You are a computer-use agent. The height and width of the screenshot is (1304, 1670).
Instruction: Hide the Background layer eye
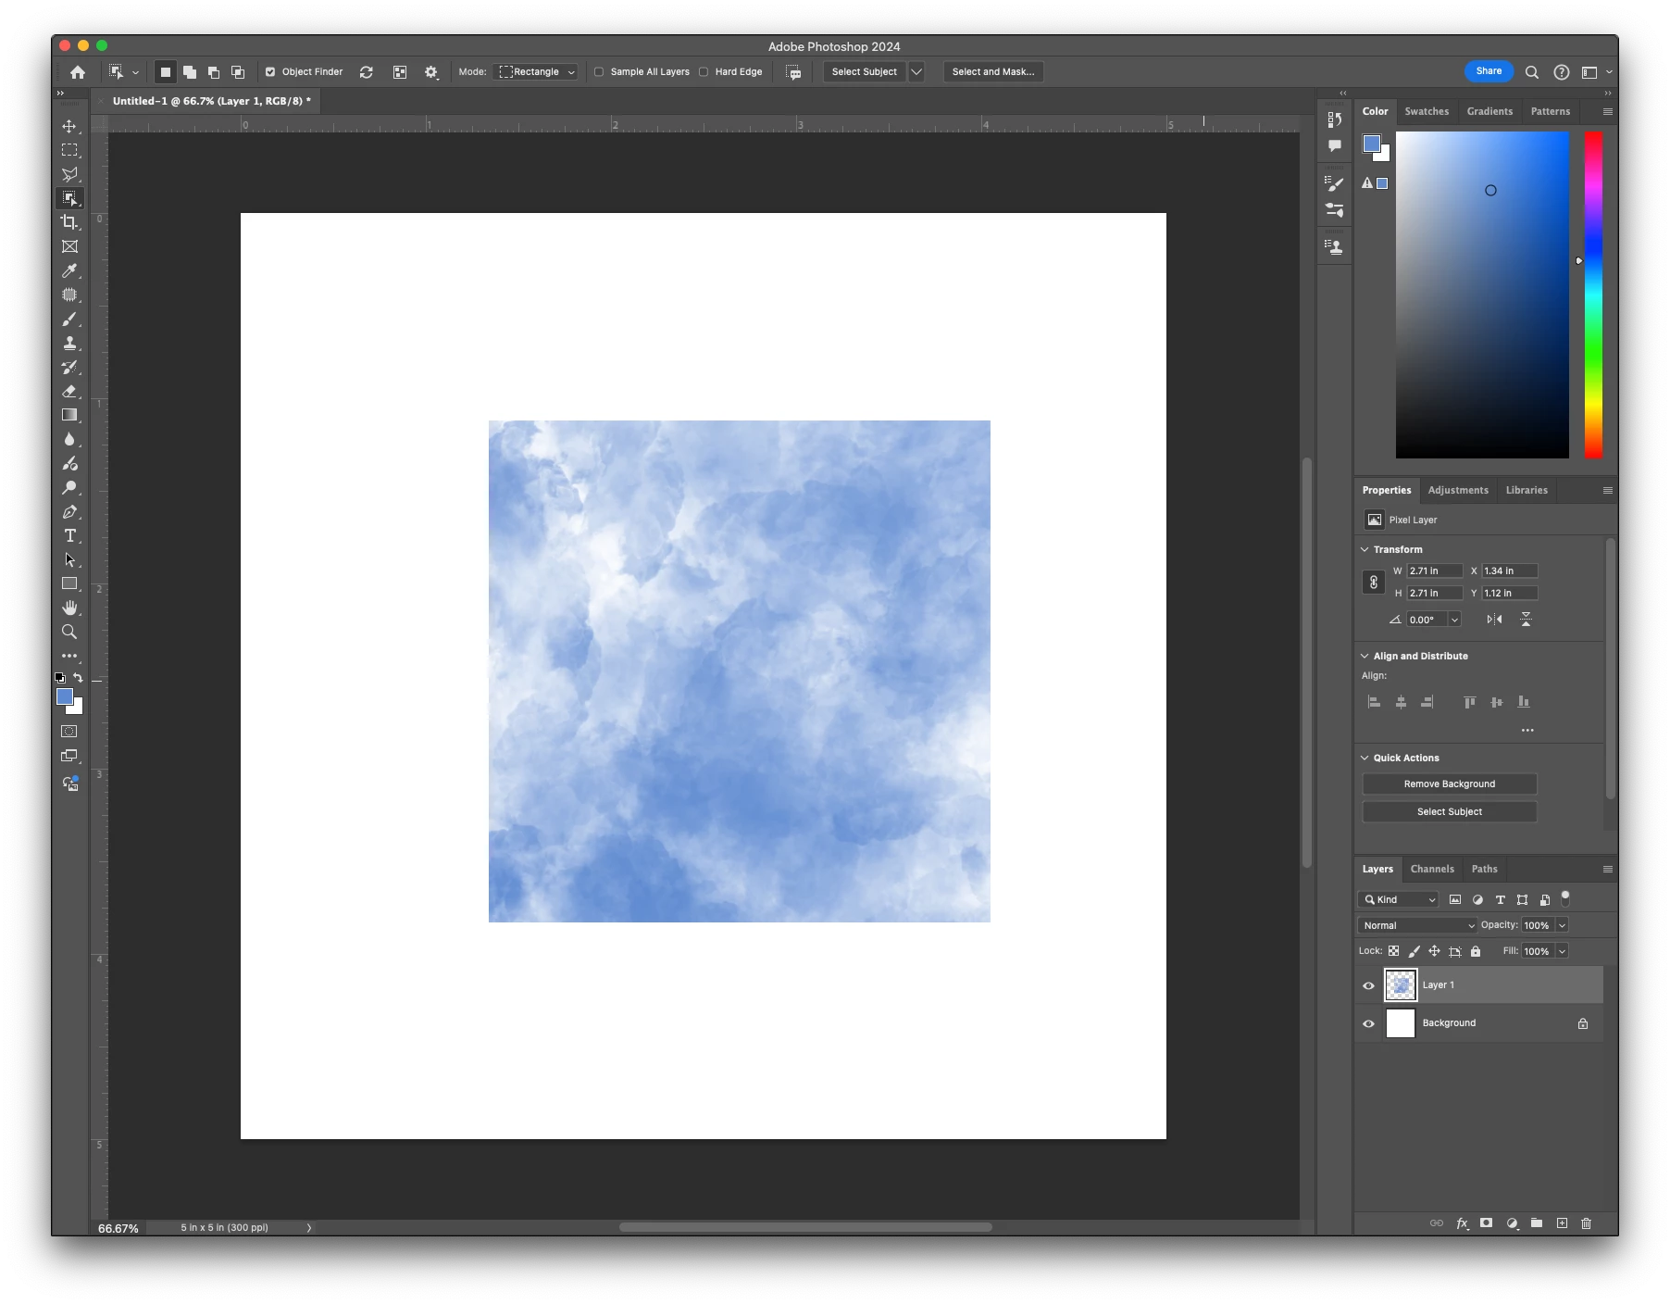coord(1368,1023)
